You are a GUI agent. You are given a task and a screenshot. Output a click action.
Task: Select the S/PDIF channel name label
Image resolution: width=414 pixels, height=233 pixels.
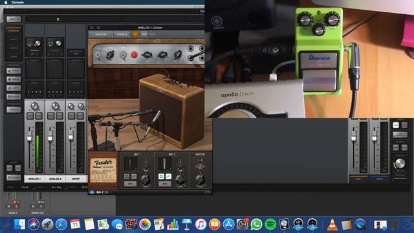[x=76, y=179]
